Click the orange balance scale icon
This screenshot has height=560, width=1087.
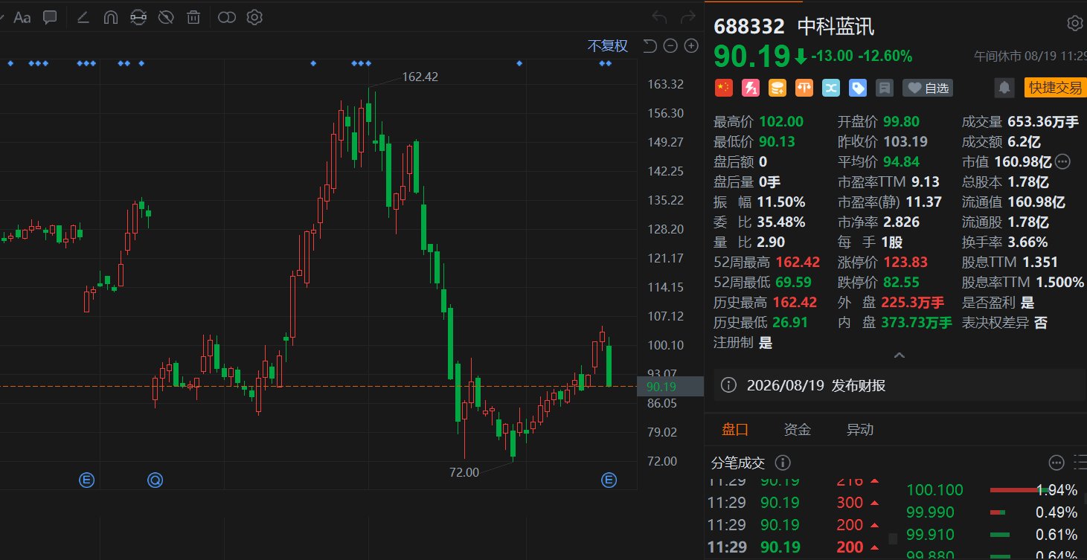click(804, 88)
